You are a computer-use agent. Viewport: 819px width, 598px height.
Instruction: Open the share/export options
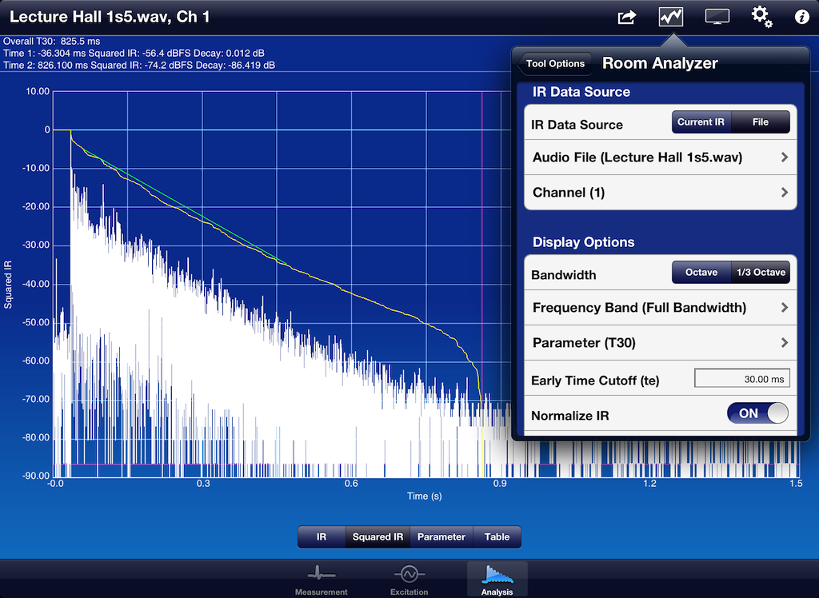click(x=626, y=16)
